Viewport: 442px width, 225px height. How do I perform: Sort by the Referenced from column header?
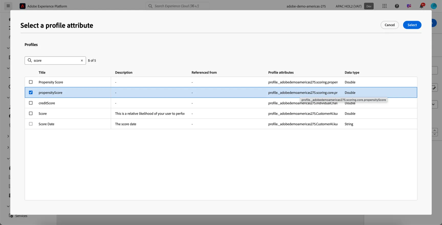click(x=204, y=73)
